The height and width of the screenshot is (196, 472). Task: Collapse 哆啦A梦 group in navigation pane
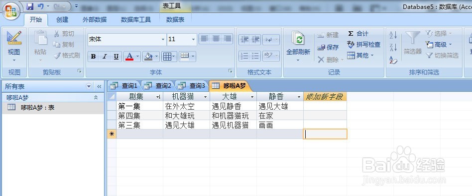(x=96, y=97)
